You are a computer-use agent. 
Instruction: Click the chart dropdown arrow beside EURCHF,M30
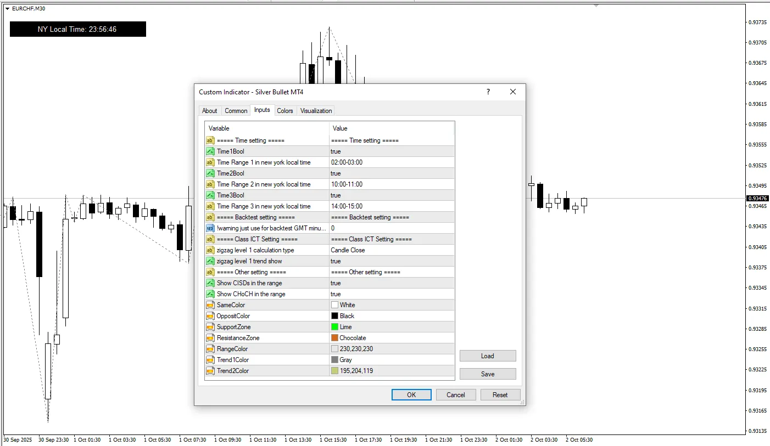[7, 9]
